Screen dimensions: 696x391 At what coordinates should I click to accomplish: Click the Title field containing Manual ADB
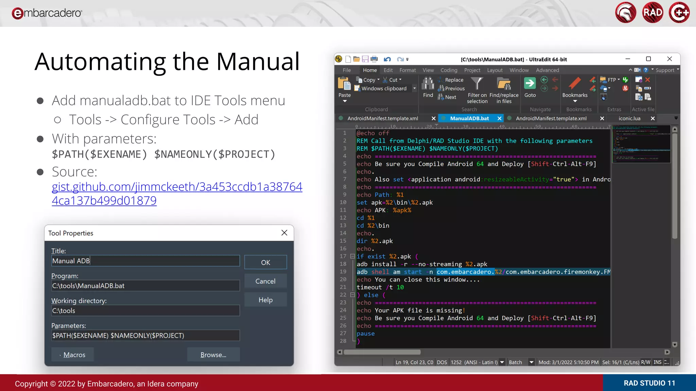(x=145, y=261)
